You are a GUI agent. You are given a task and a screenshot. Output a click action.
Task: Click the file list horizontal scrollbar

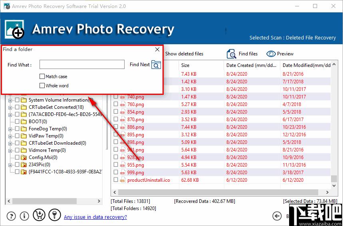(x=218, y=193)
